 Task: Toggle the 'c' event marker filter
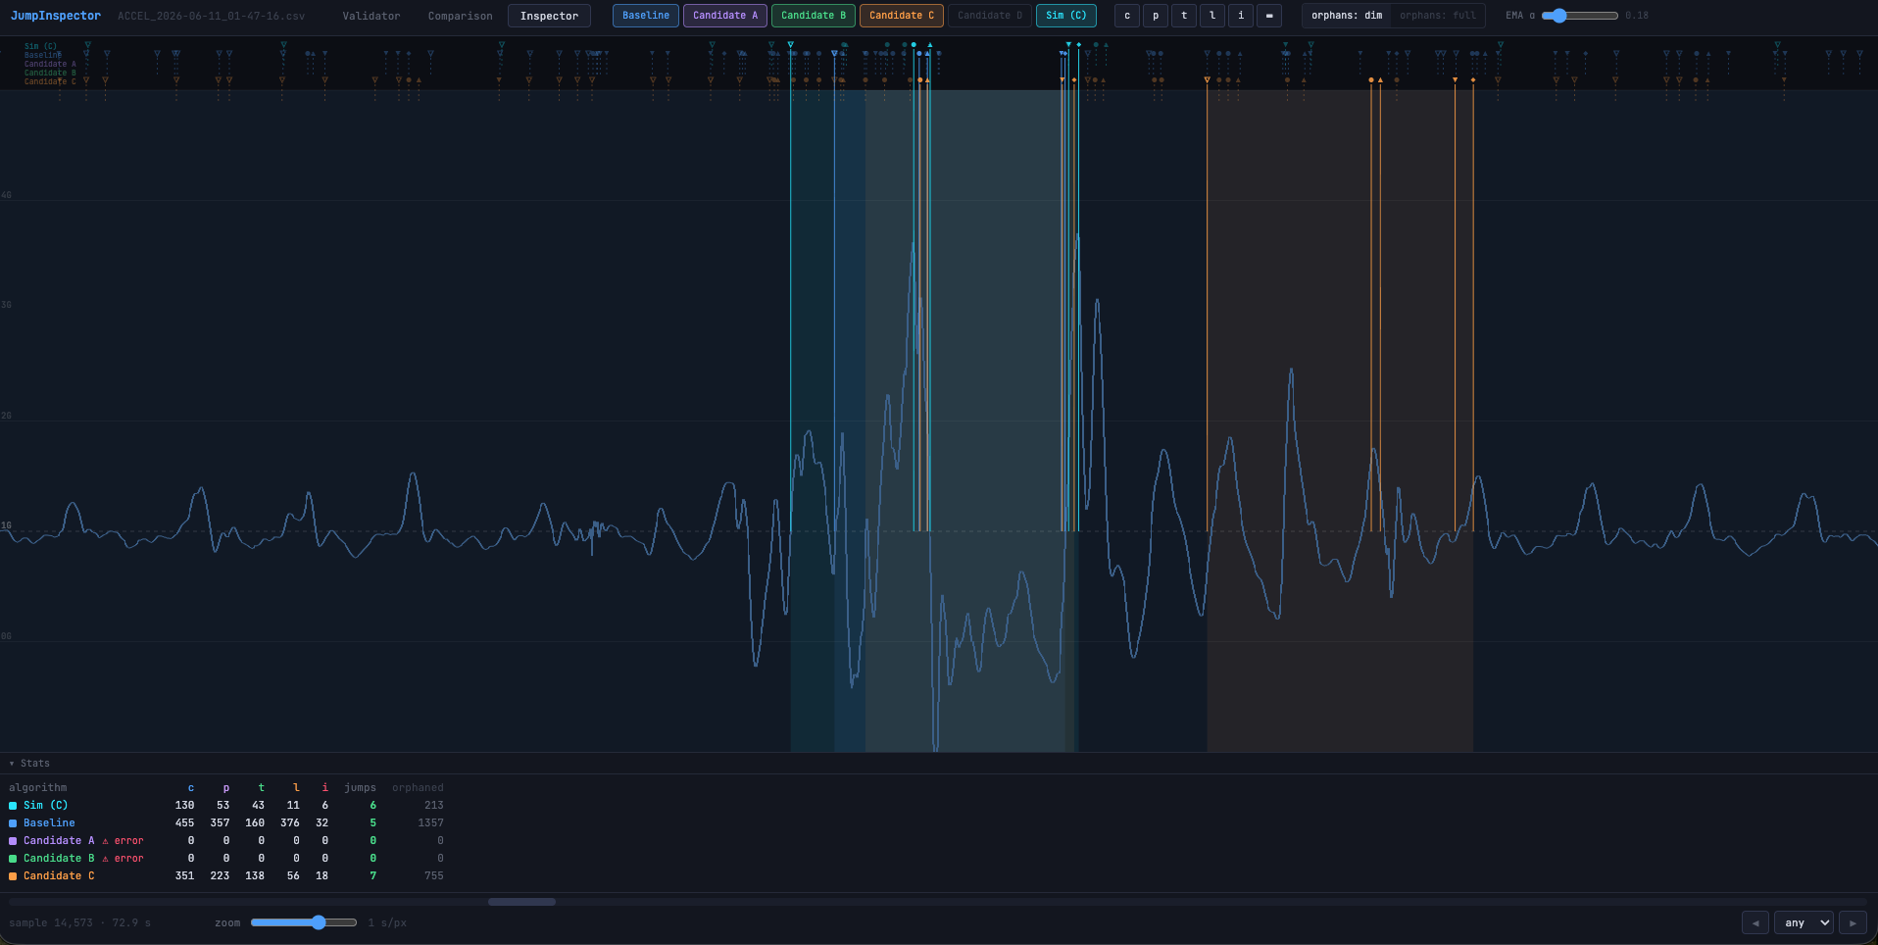(1127, 16)
